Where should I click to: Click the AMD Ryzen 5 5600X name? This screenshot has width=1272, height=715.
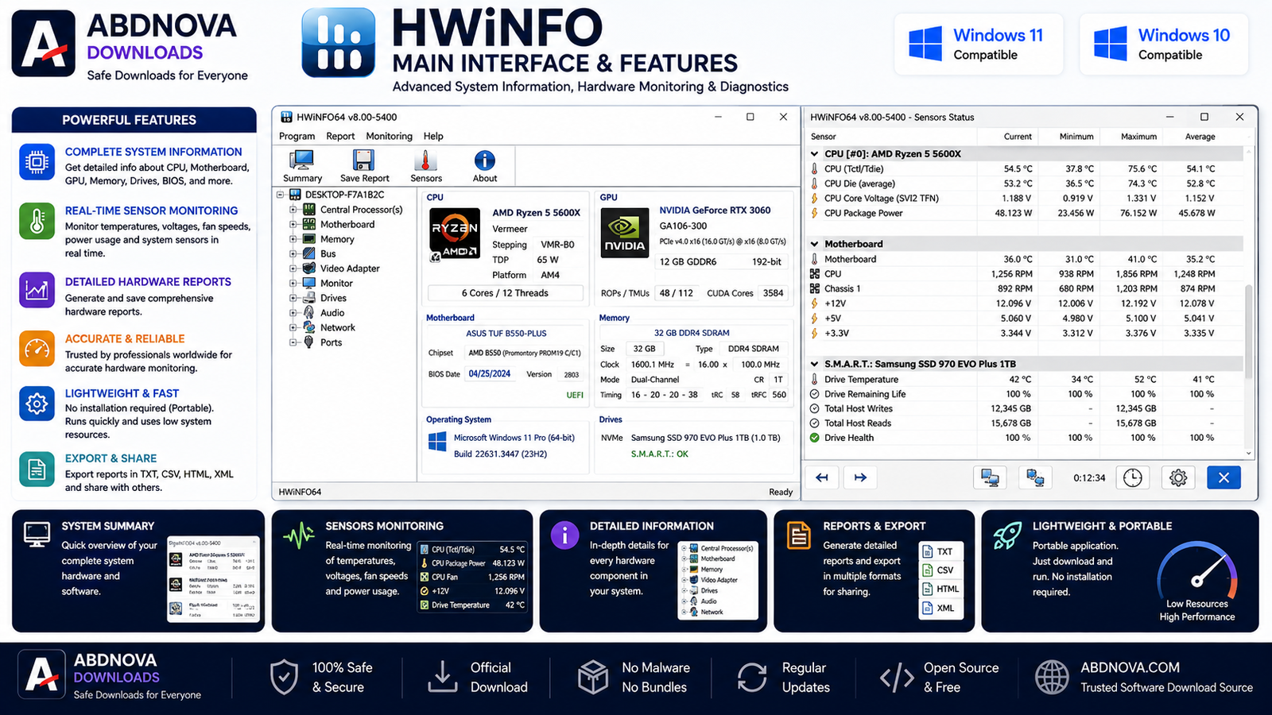click(x=536, y=213)
